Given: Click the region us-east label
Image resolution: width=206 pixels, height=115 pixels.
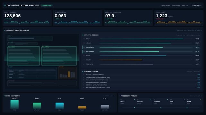Looking at the screenshot, I should tap(166, 5).
